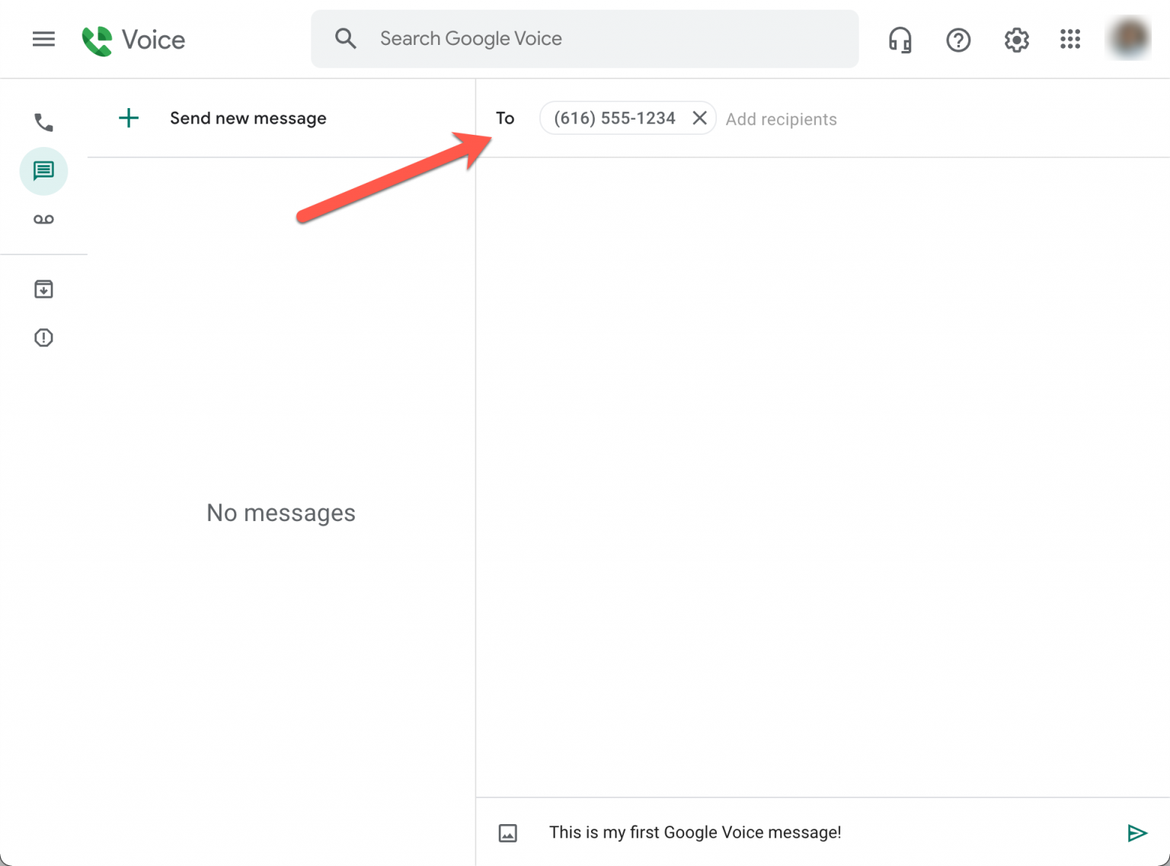The height and width of the screenshot is (866, 1170).
Task: Click the typed message text field
Action: point(695,832)
